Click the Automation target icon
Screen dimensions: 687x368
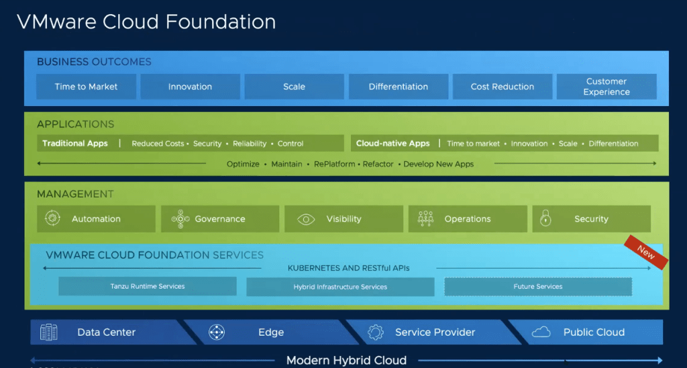(52, 219)
